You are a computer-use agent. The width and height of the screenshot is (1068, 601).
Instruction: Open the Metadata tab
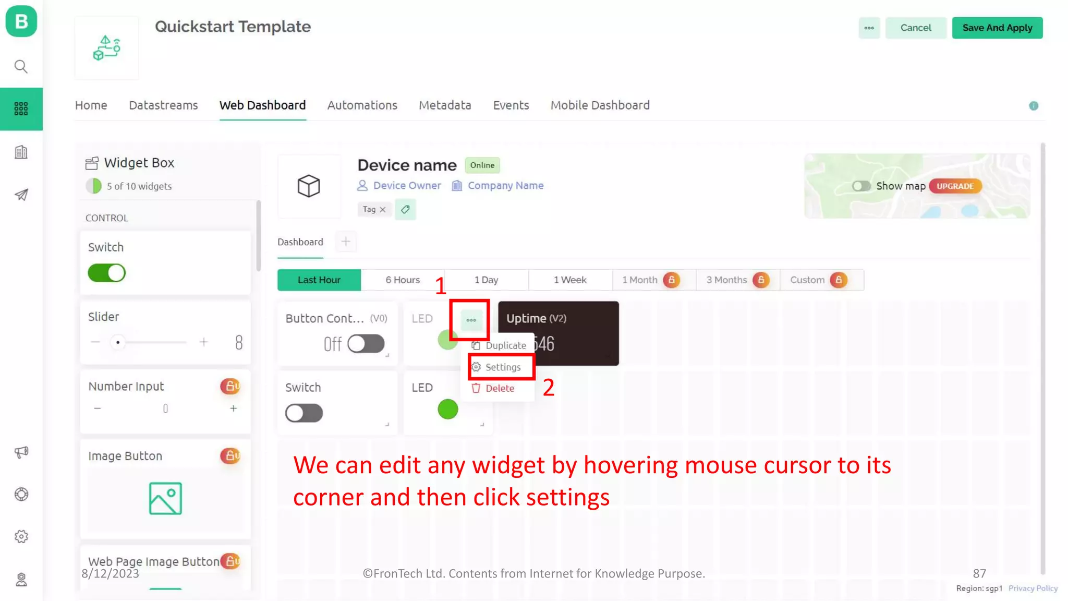tap(445, 105)
